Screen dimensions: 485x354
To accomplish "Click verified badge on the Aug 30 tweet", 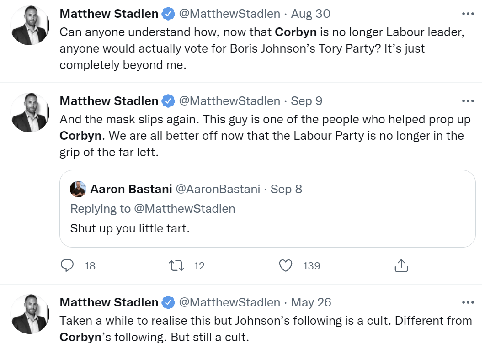I will (169, 14).
